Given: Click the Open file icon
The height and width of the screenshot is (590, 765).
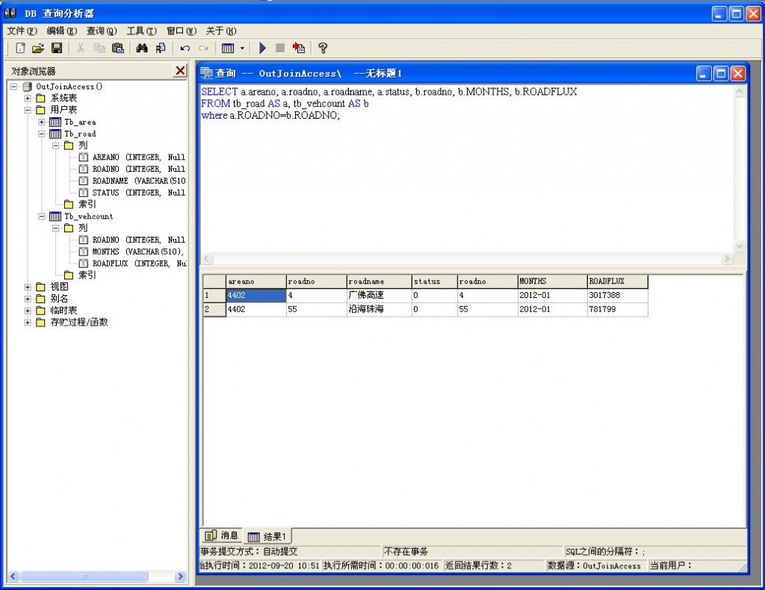Looking at the screenshot, I should tap(39, 48).
